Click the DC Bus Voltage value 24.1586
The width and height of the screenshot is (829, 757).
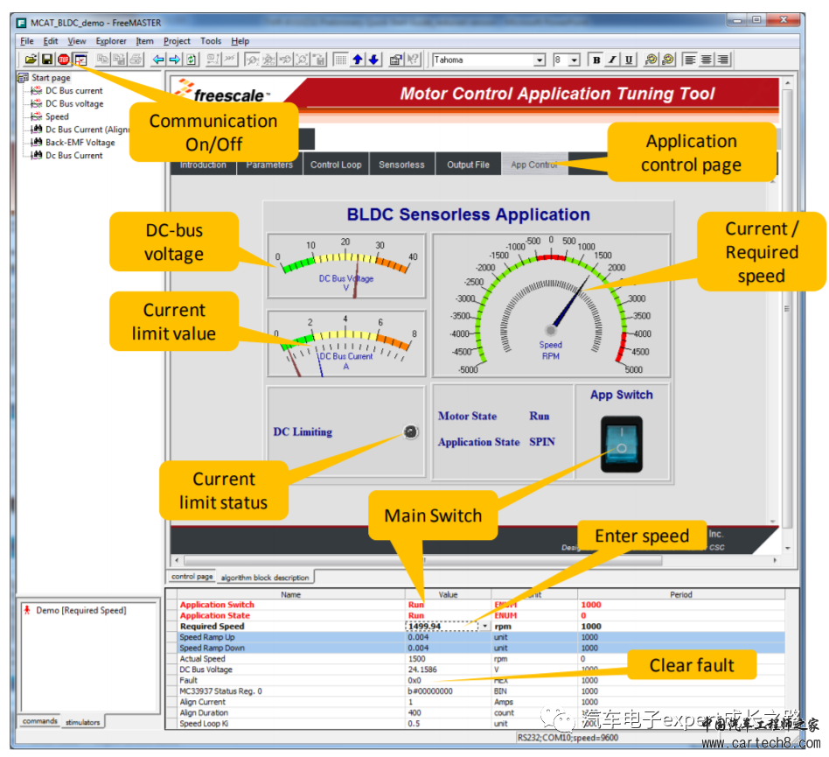point(449,669)
